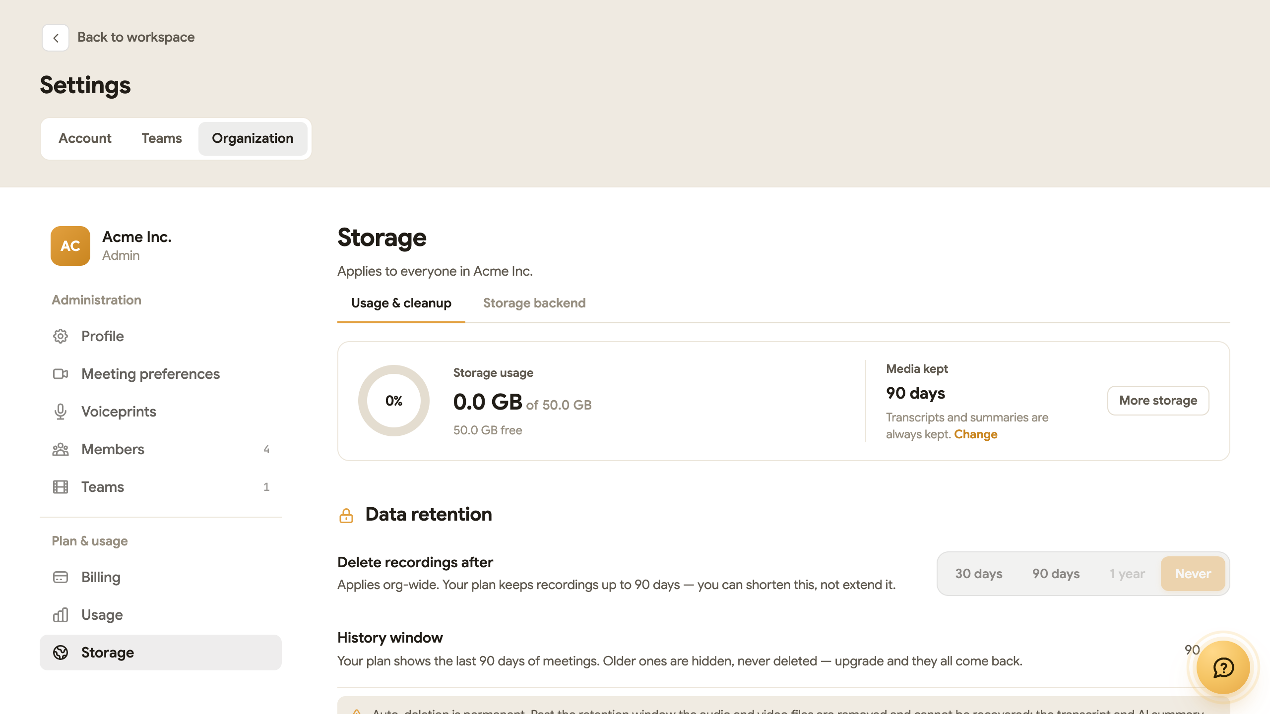
Task: Click the Billing card icon
Action: (x=61, y=577)
